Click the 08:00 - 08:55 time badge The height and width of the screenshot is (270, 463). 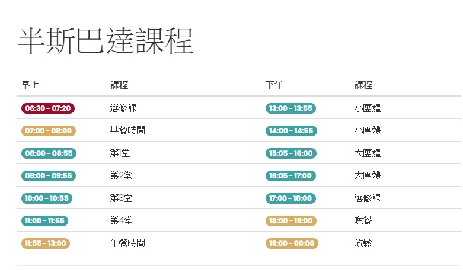click(x=49, y=153)
